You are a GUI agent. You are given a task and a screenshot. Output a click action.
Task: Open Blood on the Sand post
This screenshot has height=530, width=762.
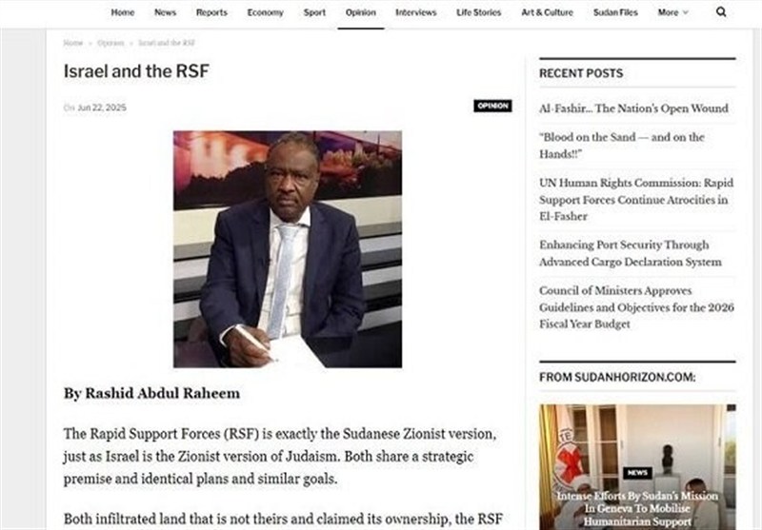click(x=622, y=146)
